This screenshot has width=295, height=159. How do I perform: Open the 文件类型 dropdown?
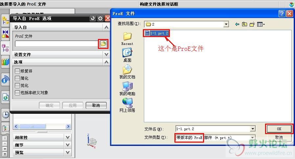pos(253,137)
